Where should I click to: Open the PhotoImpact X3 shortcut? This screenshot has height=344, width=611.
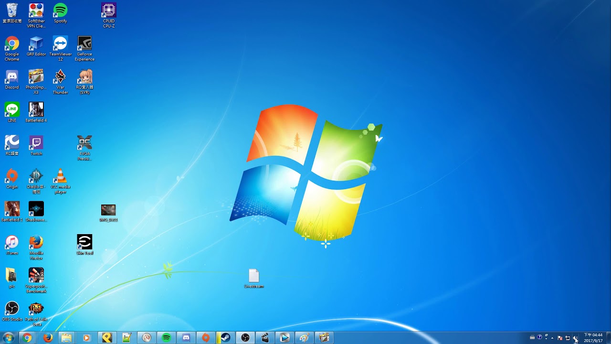coord(36,82)
